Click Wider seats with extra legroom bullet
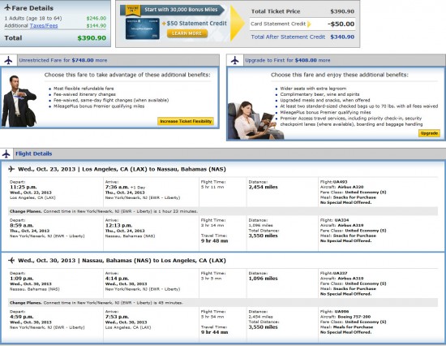446x346 pixels. (x=313, y=89)
